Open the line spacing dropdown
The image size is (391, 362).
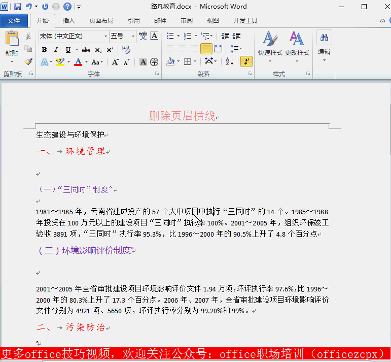[236, 48]
